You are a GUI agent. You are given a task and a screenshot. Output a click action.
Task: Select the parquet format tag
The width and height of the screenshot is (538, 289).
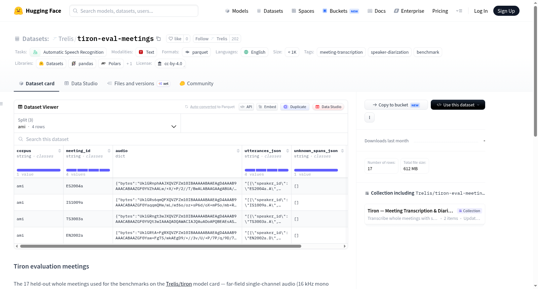[x=196, y=52]
